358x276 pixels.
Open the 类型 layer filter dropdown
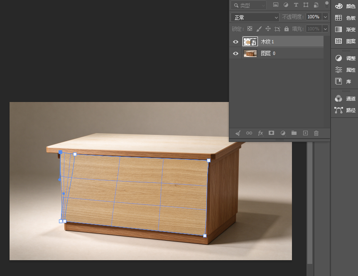(x=249, y=5)
